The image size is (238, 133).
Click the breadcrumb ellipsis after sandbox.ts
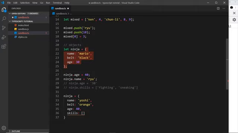(71, 14)
